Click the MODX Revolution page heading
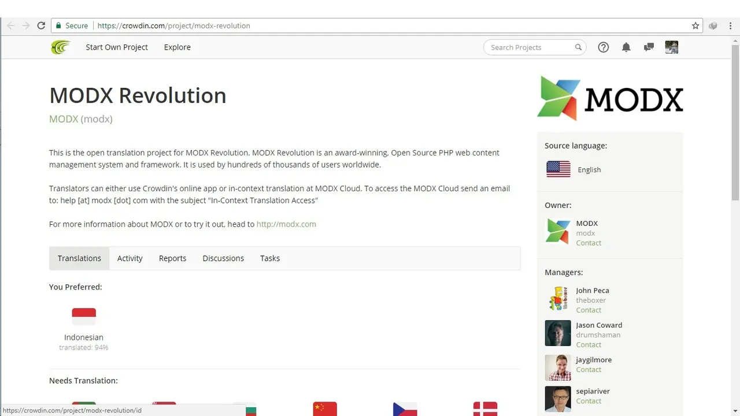This screenshot has width=740, height=416. 138,95
